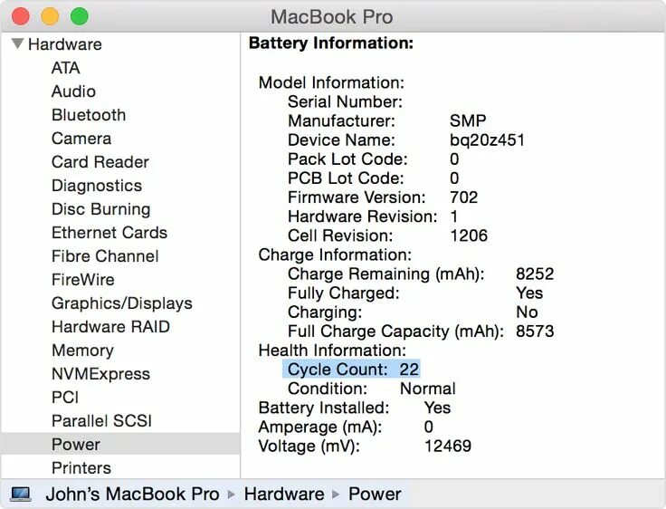Select the Power sidebar item
Screen dimensions: 666x509
[x=120, y=444]
